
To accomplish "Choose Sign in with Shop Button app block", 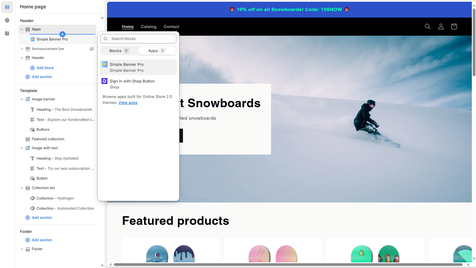I will pyautogui.click(x=138, y=84).
